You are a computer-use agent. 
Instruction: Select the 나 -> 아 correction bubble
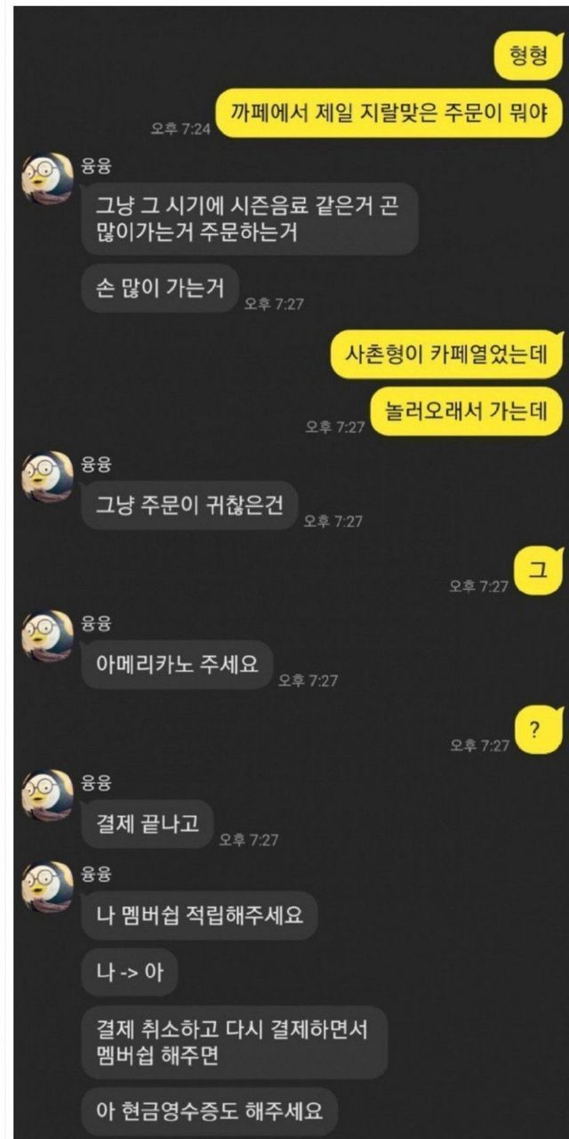point(130,972)
